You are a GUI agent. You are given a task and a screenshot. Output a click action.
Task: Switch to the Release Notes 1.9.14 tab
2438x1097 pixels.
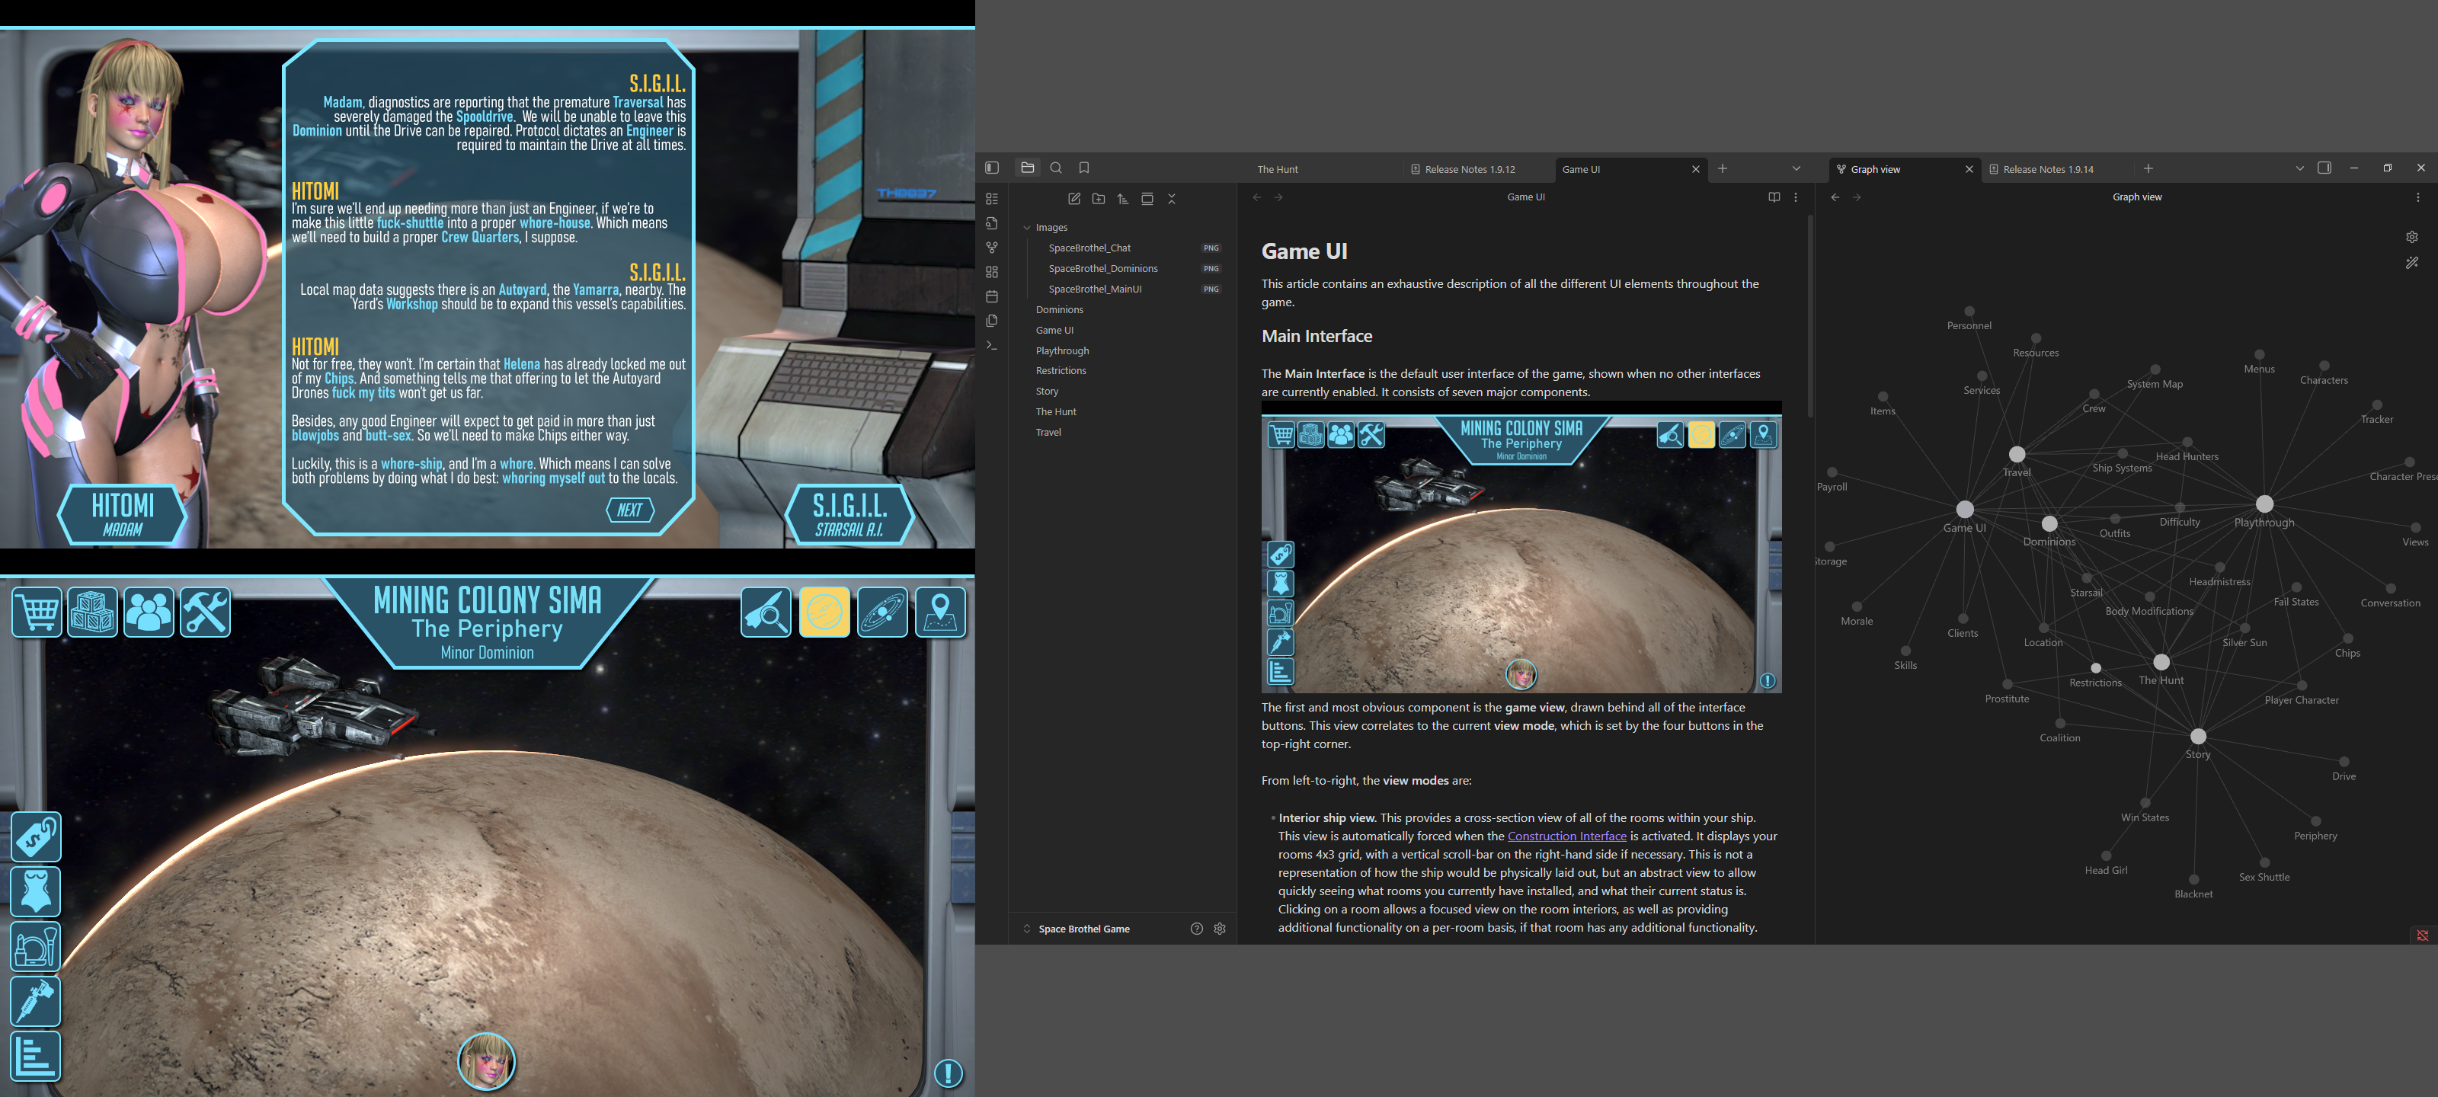point(2048,169)
